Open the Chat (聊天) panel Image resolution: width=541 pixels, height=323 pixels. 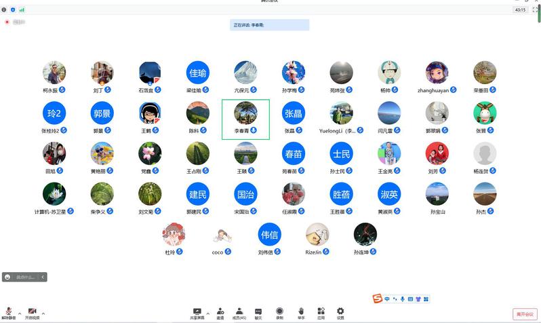coord(258,311)
